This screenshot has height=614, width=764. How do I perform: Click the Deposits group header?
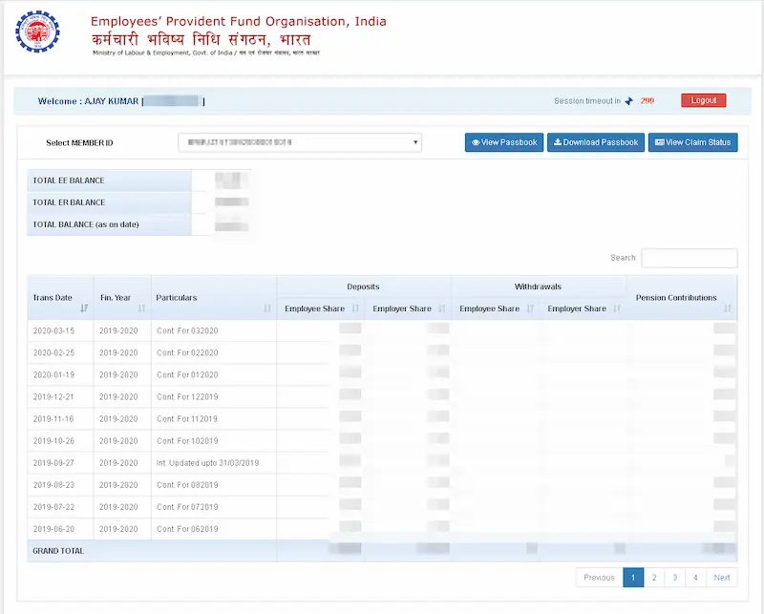pyautogui.click(x=363, y=286)
